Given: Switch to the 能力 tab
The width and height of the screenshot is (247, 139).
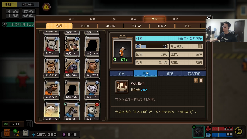Looking at the screenshot, I should pos(92,19).
